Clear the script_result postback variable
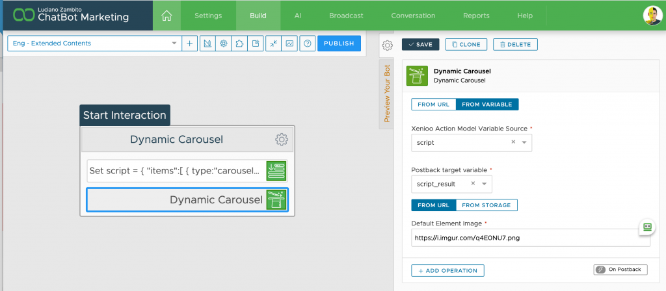 [x=473, y=184]
